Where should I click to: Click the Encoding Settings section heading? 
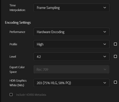point(18,23)
